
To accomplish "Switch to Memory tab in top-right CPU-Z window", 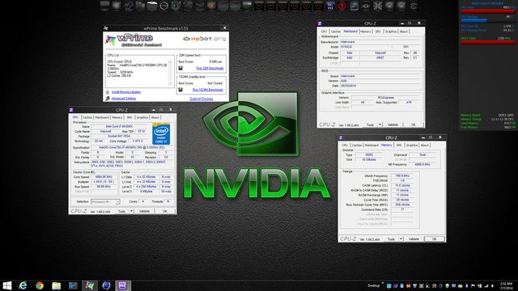I will [365, 32].
